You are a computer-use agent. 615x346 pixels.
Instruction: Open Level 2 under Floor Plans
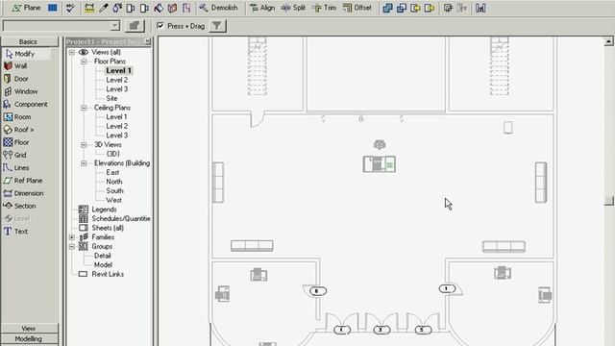click(117, 80)
